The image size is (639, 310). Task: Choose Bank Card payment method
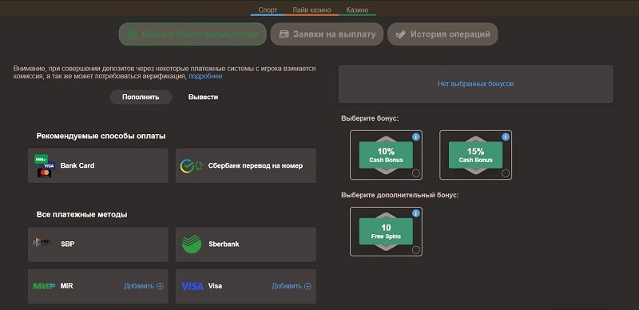(97, 165)
